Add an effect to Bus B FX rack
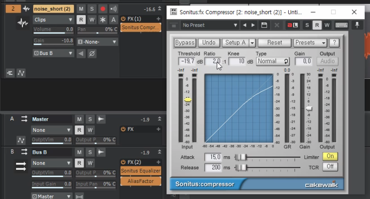The image size is (370, 199). (158, 162)
